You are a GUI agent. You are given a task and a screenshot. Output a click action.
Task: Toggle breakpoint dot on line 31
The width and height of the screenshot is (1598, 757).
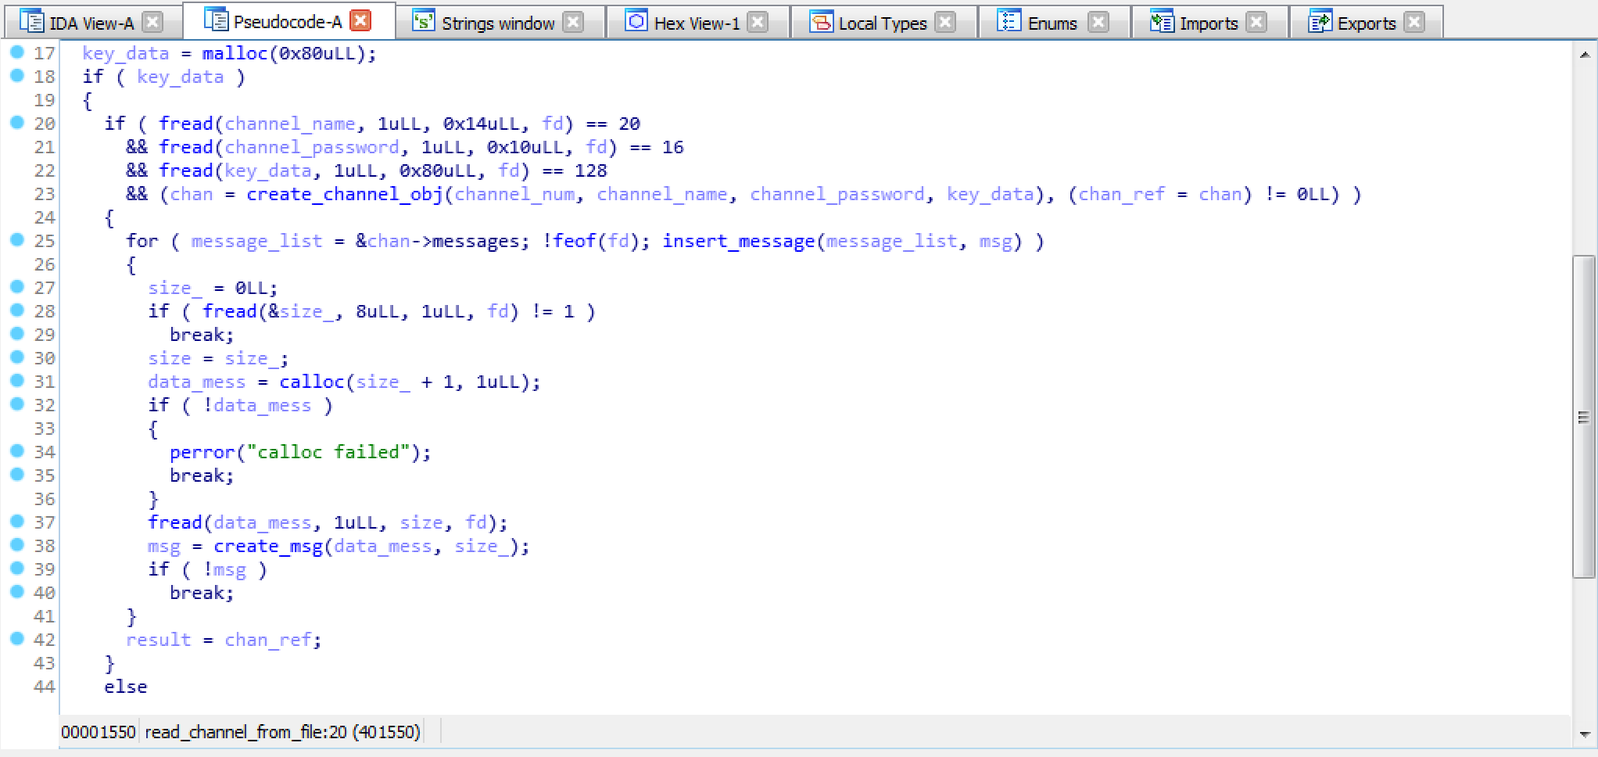17,381
